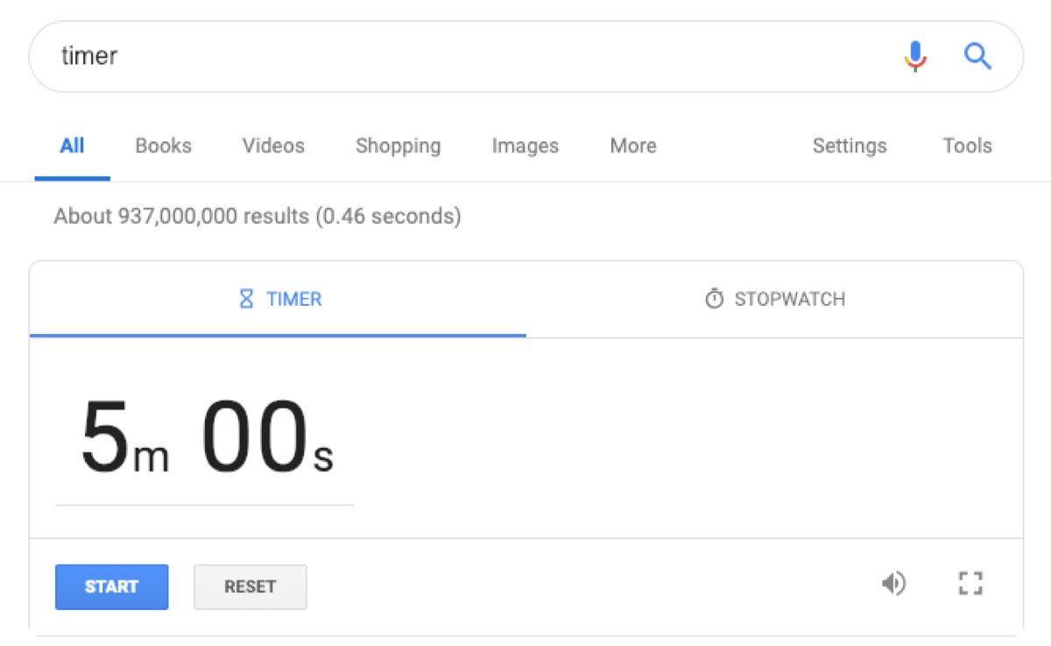
Task: Switch to the STOPWATCH tab
Action: [774, 299]
